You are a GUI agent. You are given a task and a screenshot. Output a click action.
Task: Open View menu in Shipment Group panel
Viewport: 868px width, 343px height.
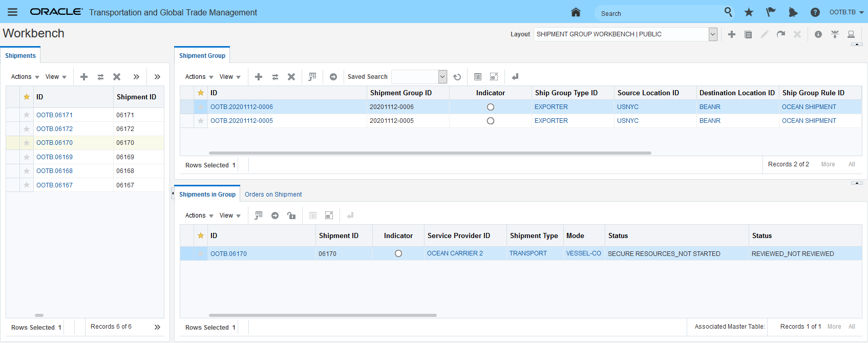coord(230,77)
